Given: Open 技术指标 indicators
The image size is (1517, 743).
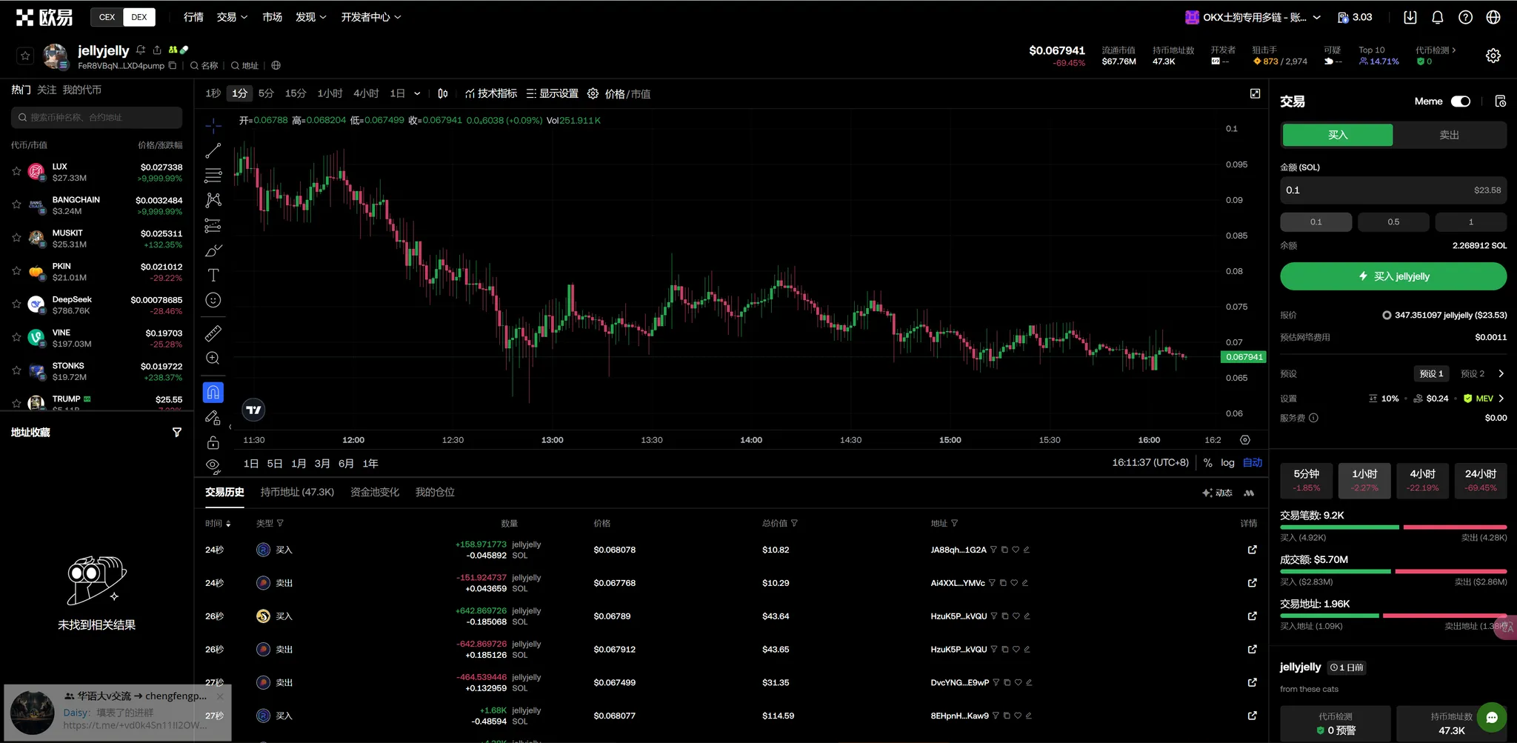Looking at the screenshot, I should click(x=491, y=93).
